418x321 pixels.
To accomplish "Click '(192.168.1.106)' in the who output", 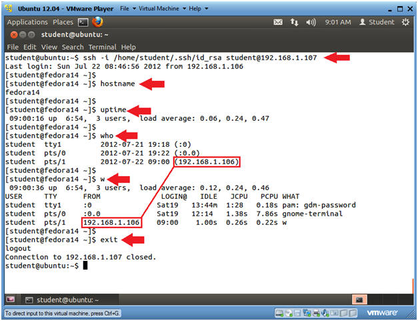I will [207, 162].
